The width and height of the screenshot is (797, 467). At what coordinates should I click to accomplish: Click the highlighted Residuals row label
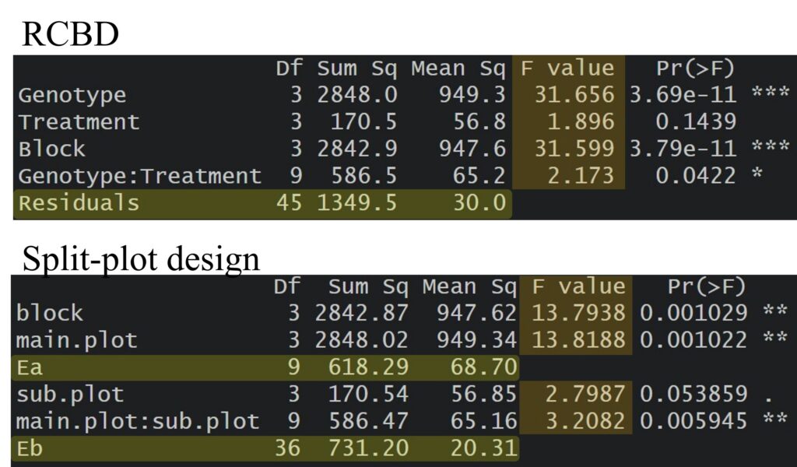(x=79, y=203)
